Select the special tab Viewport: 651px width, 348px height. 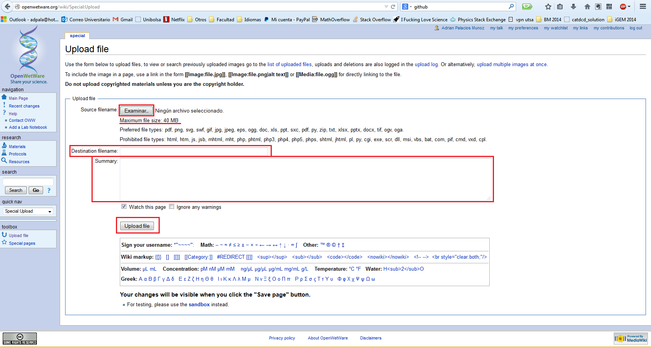tap(77, 36)
